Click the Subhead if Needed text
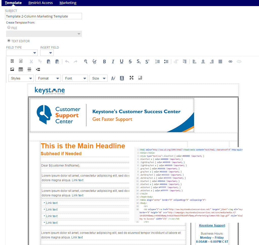This screenshot has height=245, width=259. click(61, 154)
